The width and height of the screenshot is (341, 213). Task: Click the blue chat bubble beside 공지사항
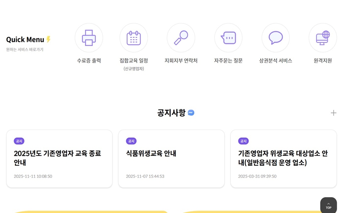coord(191,113)
